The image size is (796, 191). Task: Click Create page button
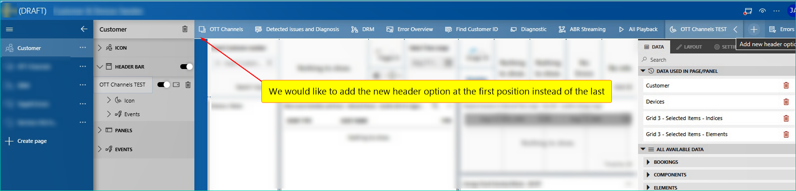click(26, 141)
